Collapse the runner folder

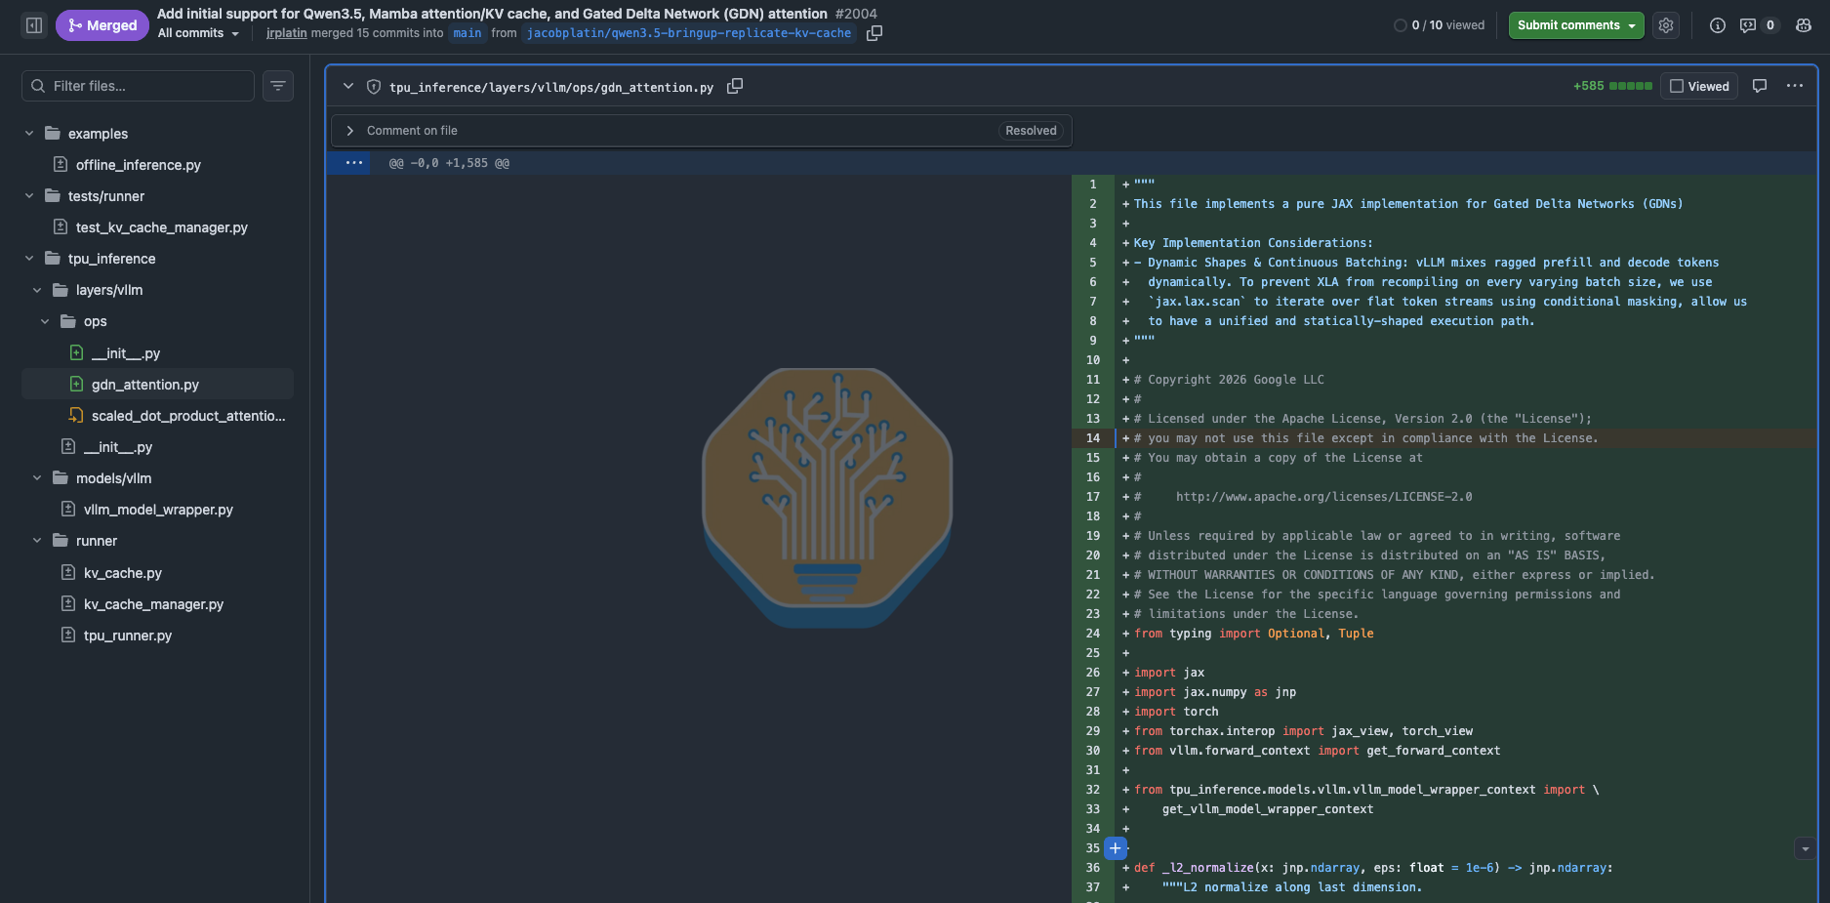pos(37,540)
